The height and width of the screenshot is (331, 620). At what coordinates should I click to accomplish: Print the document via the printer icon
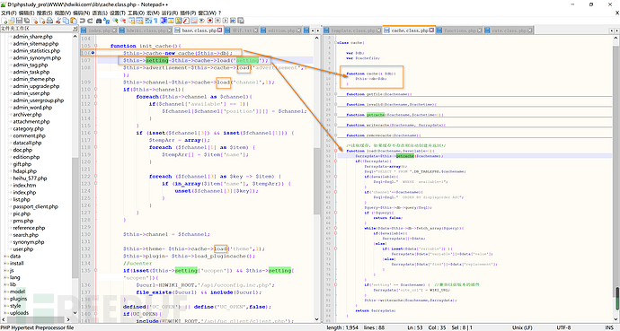(49, 21)
